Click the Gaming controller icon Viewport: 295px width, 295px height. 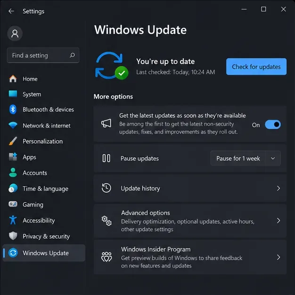pos(13,204)
